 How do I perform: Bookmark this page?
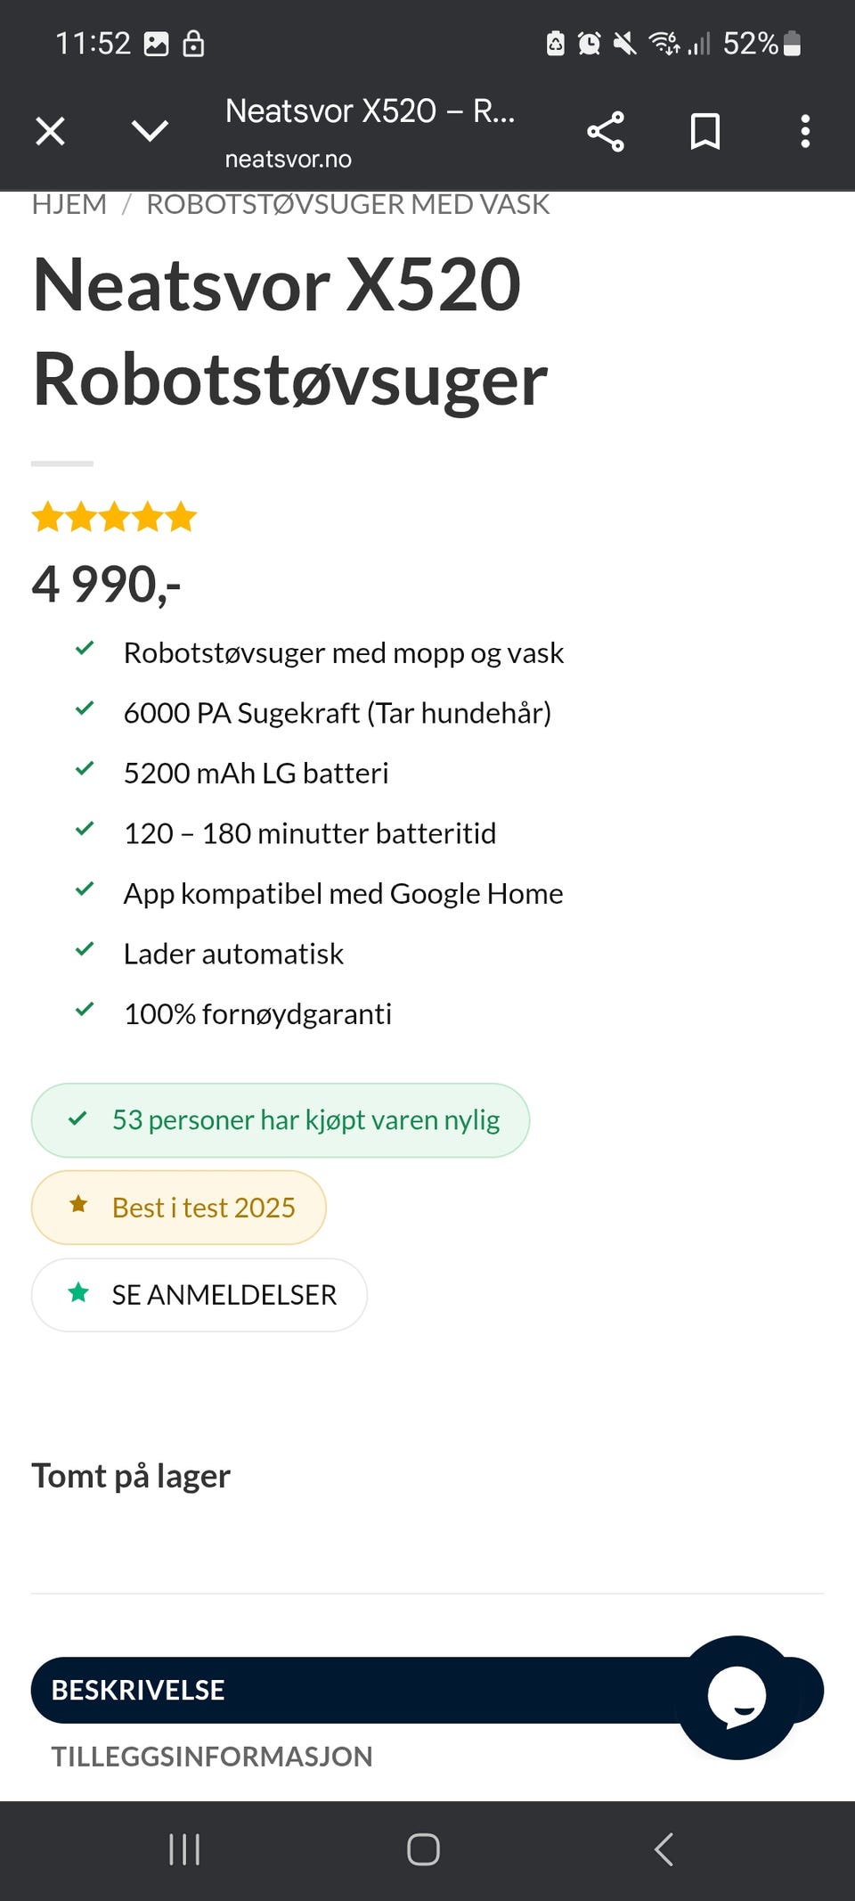(x=705, y=132)
